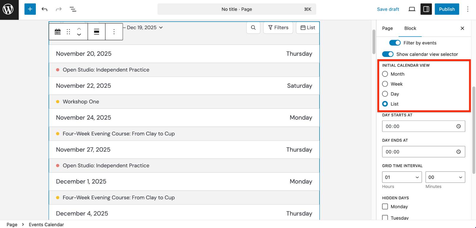Image resolution: width=476 pixels, height=228 pixels.
Task: Disable the Filter by events toggle
Action: tap(394, 43)
